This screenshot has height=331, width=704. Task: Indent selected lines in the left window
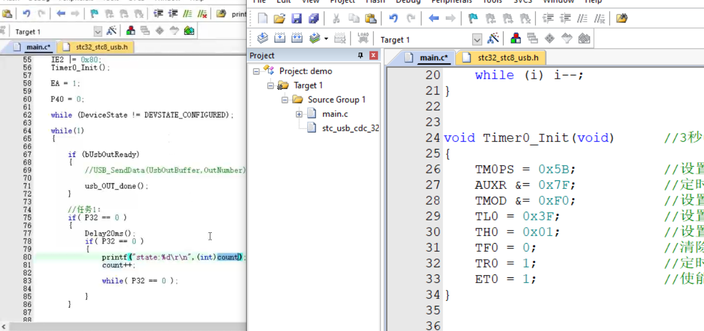coord(159,14)
